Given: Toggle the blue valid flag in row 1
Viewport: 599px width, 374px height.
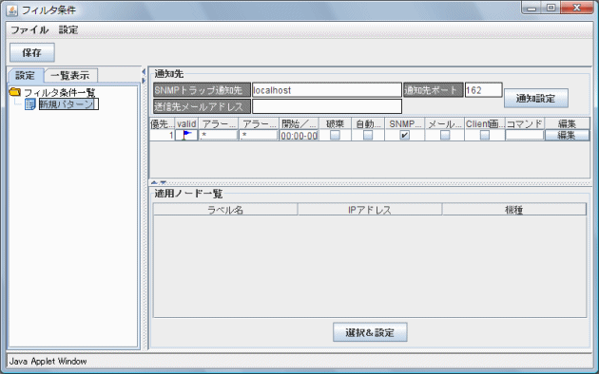Looking at the screenshot, I should pos(186,135).
